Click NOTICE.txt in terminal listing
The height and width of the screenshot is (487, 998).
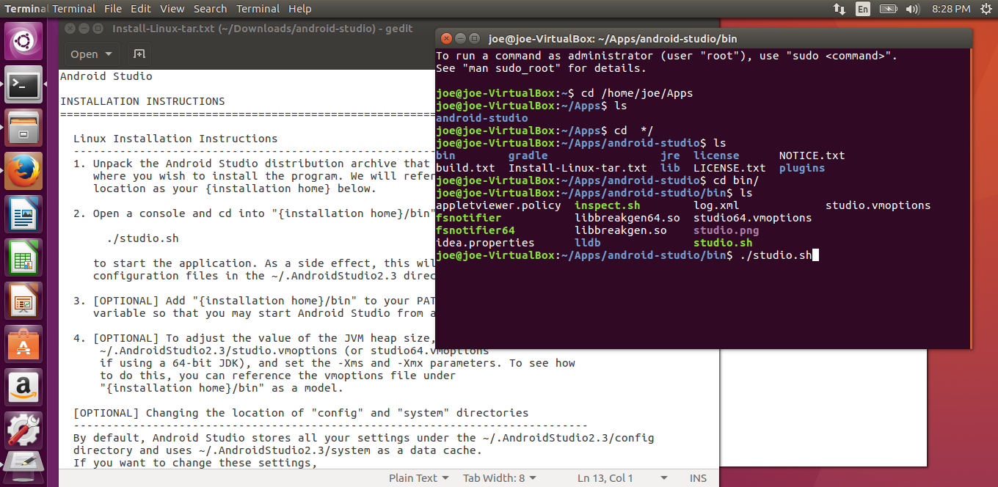(812, 155)
